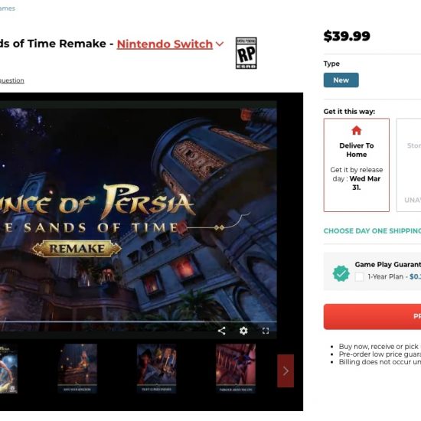Screen dimensions: 421x421
Task: Select the box art cover thumbnail
Action: tap(8, 369)
